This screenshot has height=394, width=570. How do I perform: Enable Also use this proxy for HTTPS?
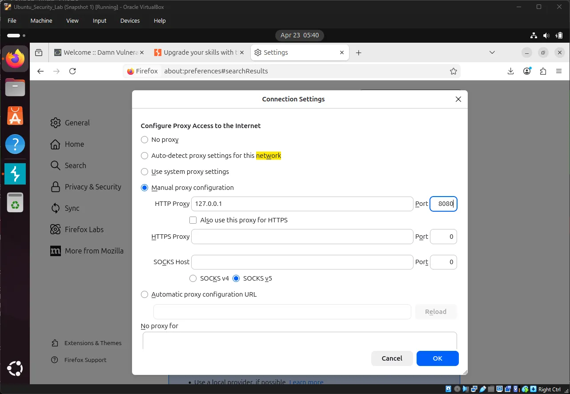pyautogui.click(x=193, y=220)
